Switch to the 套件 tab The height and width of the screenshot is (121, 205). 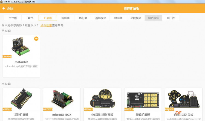pos(30,18)
